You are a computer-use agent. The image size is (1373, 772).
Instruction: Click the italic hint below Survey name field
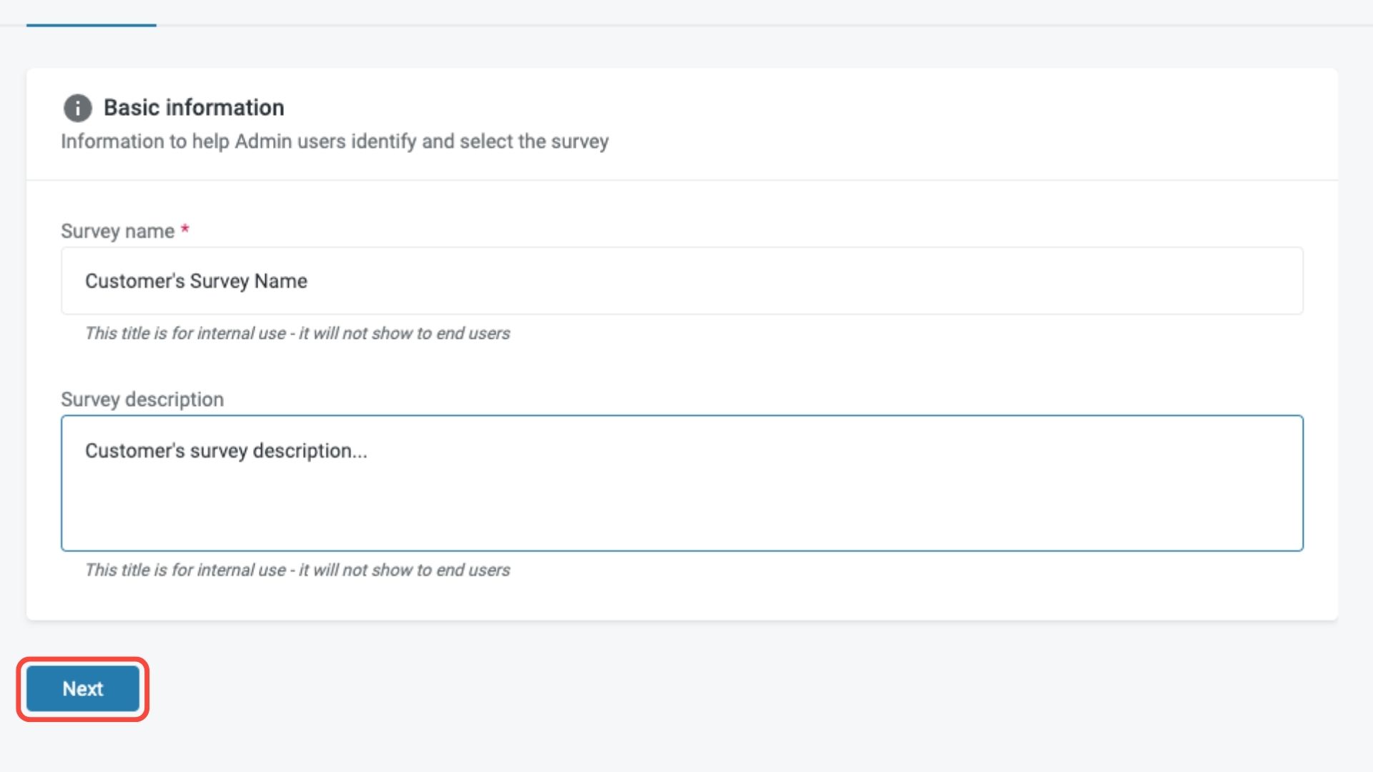[297, 333]
